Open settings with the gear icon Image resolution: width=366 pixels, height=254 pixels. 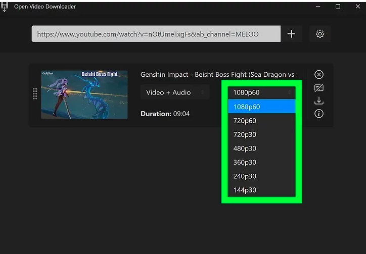[x=320, y=34]
